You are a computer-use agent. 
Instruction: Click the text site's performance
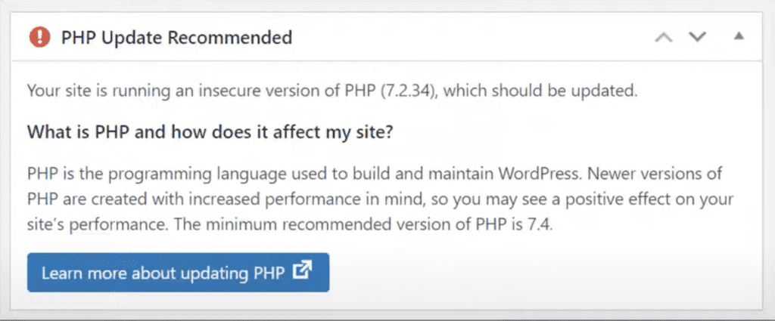point(97,226)
